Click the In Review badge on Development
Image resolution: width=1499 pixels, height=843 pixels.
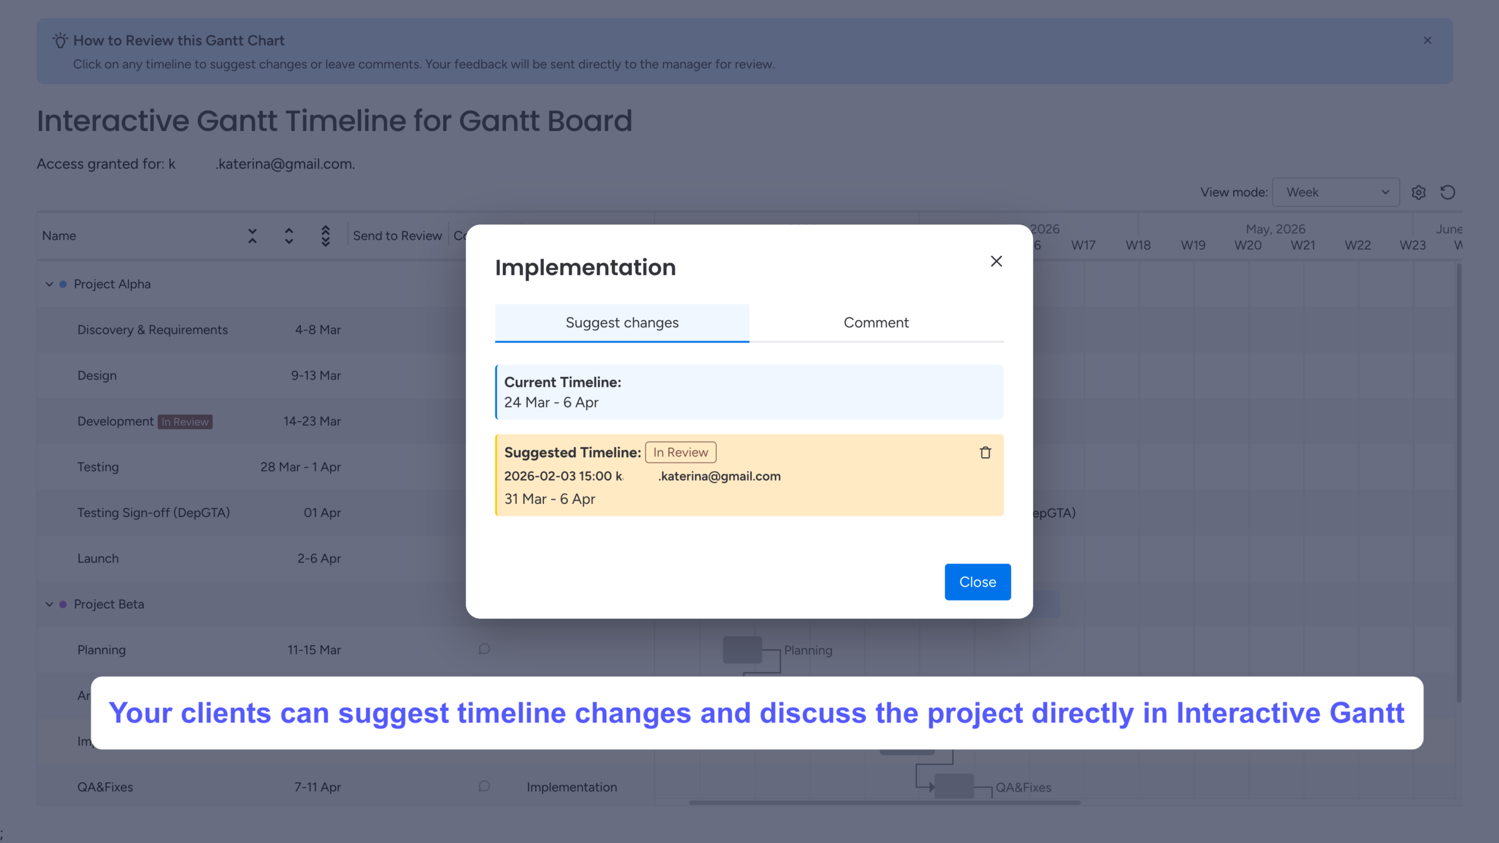pyautogui.click(x=184, y=421)
